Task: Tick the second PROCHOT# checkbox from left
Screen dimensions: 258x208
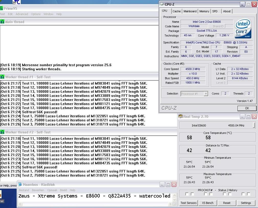Action: (192, 194)
